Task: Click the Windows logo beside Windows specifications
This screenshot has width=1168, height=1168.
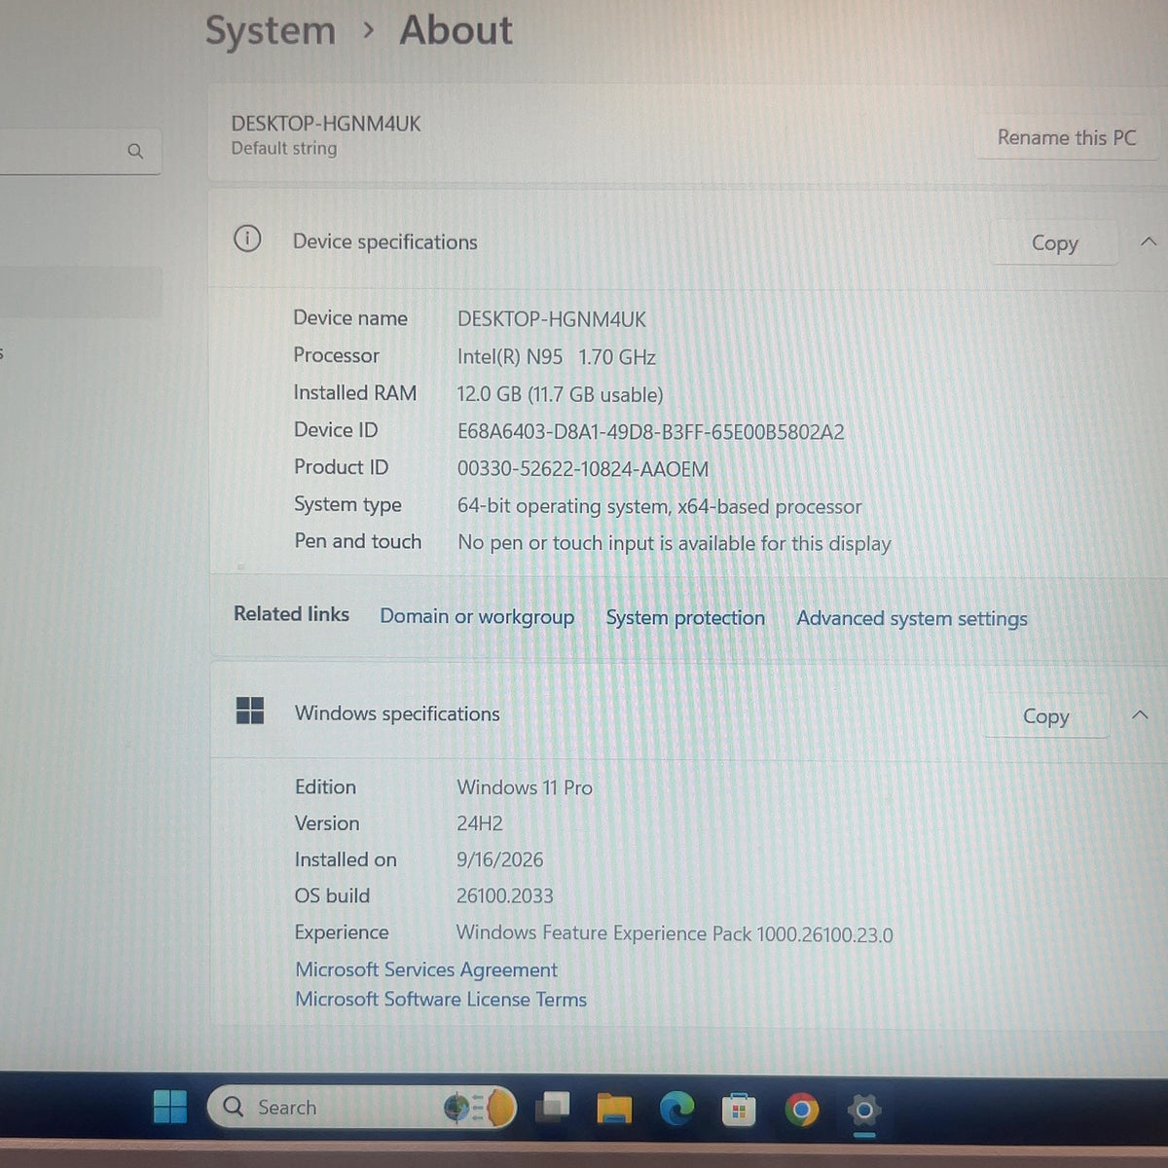Action: [250, 711]
